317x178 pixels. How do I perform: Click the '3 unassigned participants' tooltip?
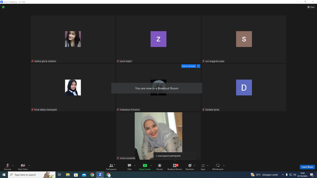175,156
